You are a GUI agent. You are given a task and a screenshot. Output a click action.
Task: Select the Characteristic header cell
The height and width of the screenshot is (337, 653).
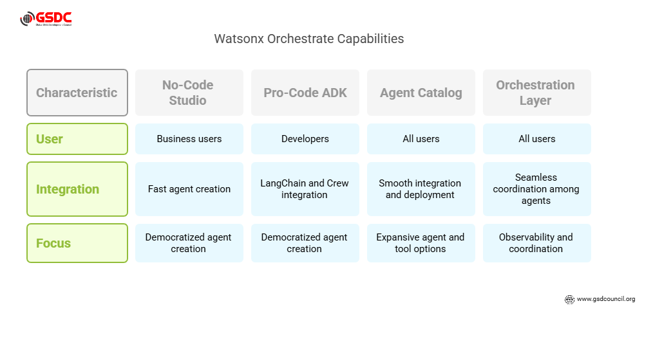click(x=77, y=93)
